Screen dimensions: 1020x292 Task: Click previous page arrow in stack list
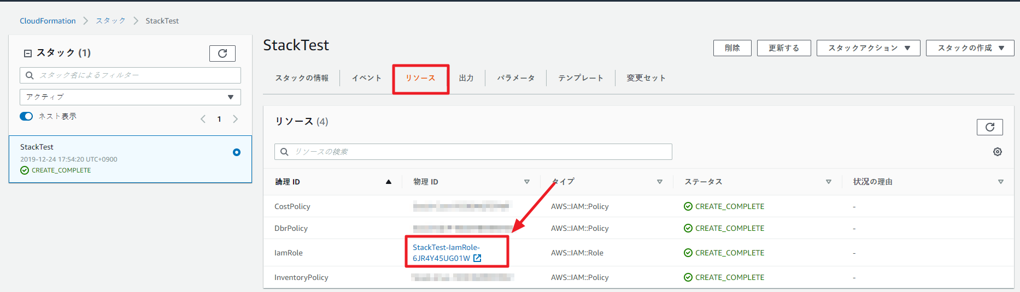[203, 119]
